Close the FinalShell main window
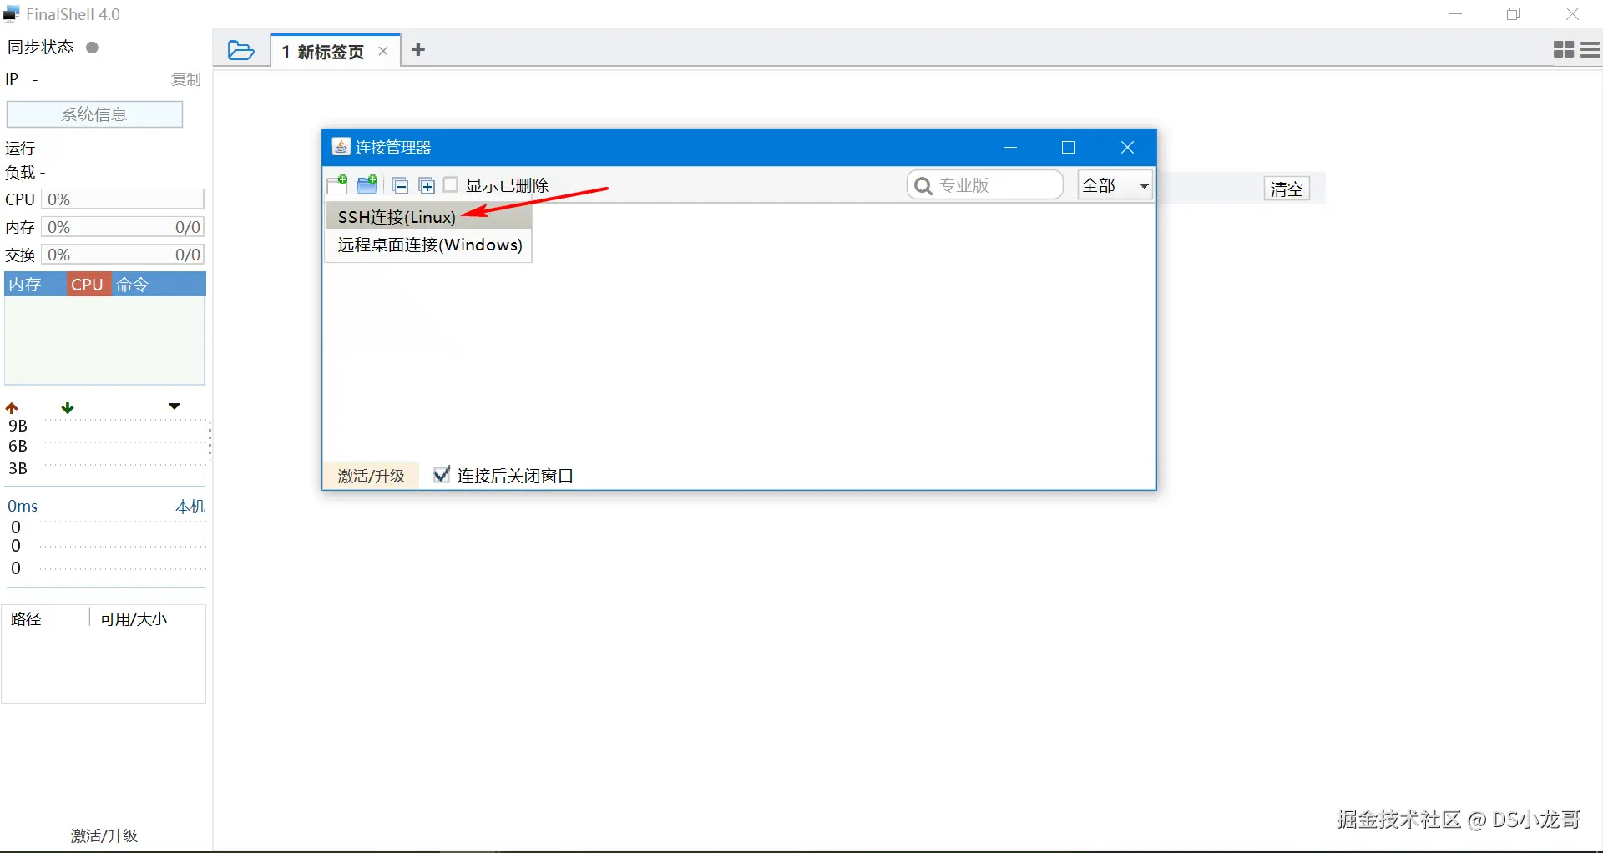The height and width of the screenshot is (853, 1603). point(1572,14)
